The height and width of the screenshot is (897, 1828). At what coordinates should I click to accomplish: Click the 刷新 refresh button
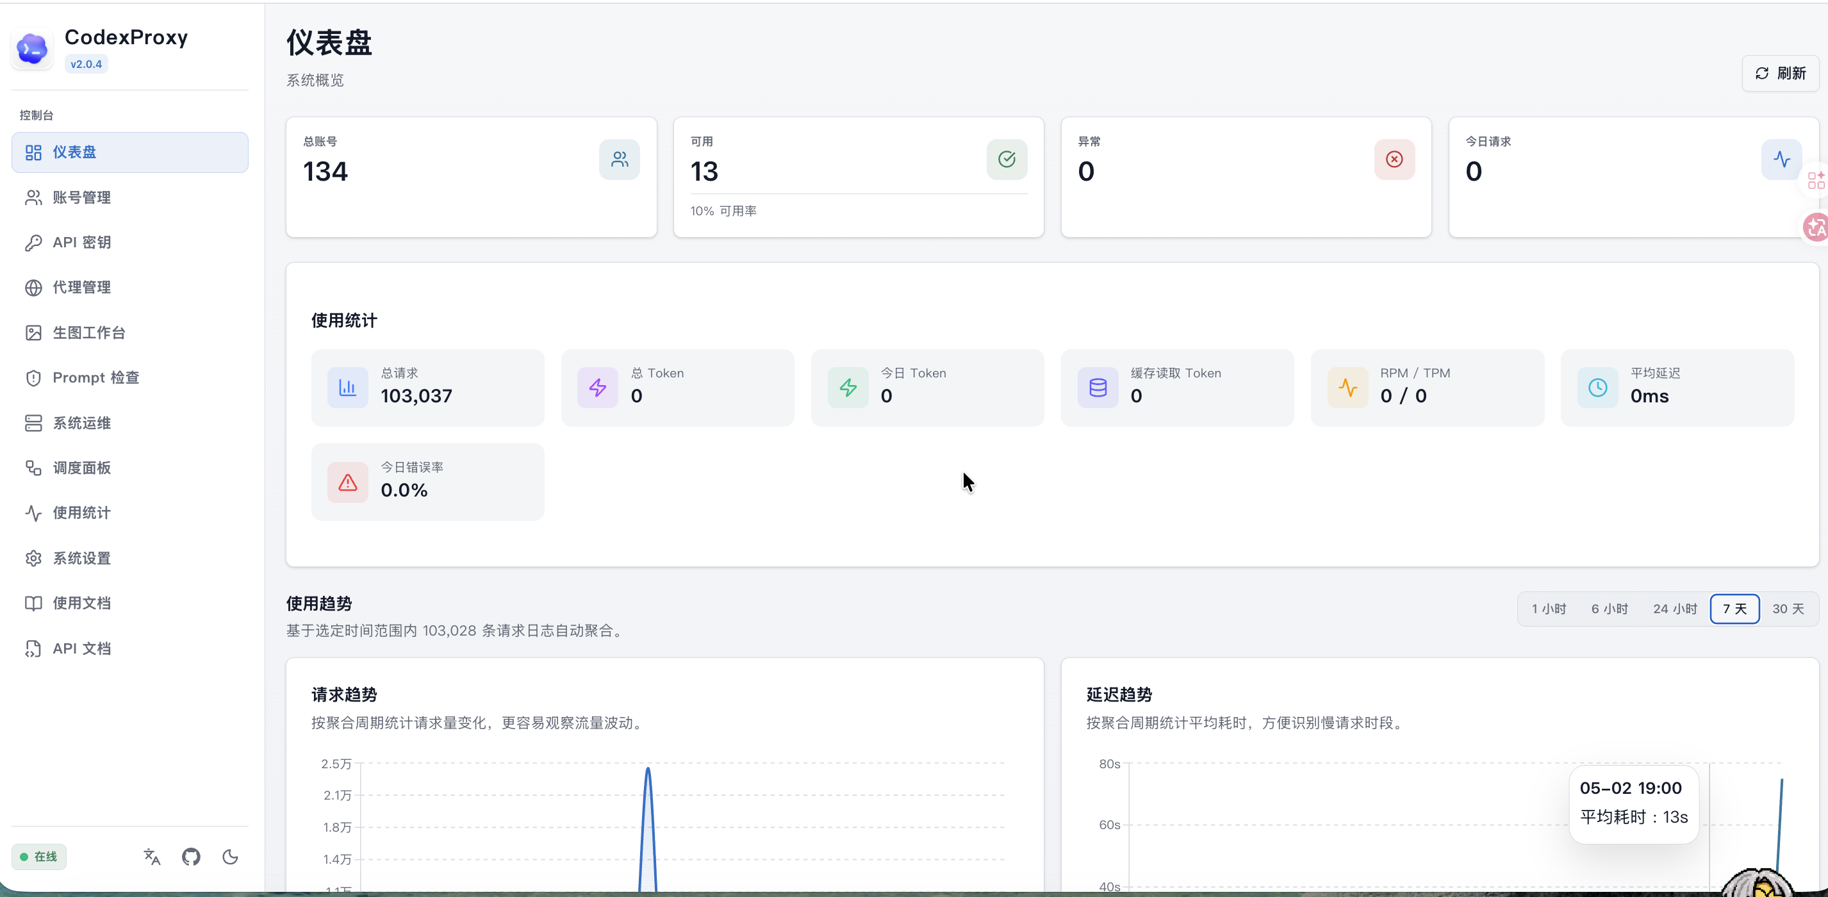(1780, 73)
